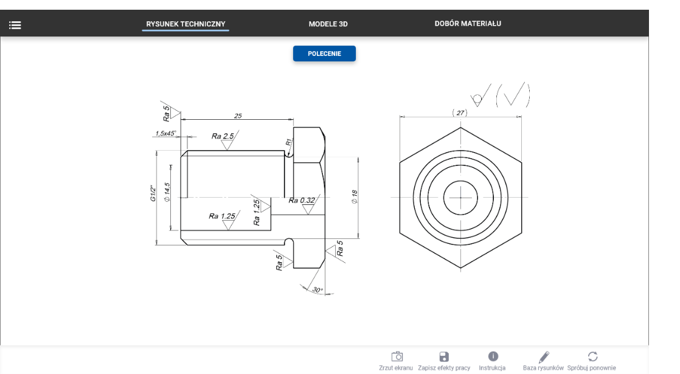Select the Ø 18 diameter dimension

[x=355, y=196]
